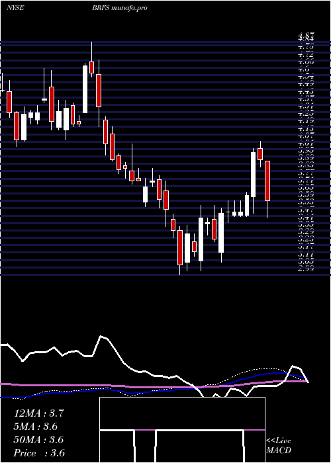Click the NYSE exchange label
This screenshot has width=331, height=463.
(x=15, y=8)
